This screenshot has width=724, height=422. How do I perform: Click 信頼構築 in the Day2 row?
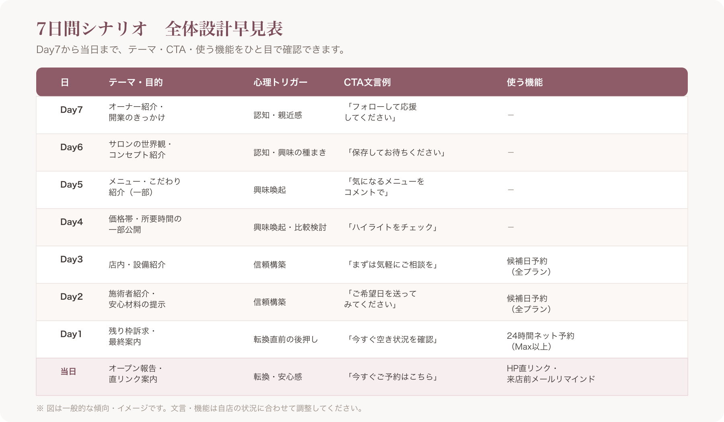pos(269,302)
